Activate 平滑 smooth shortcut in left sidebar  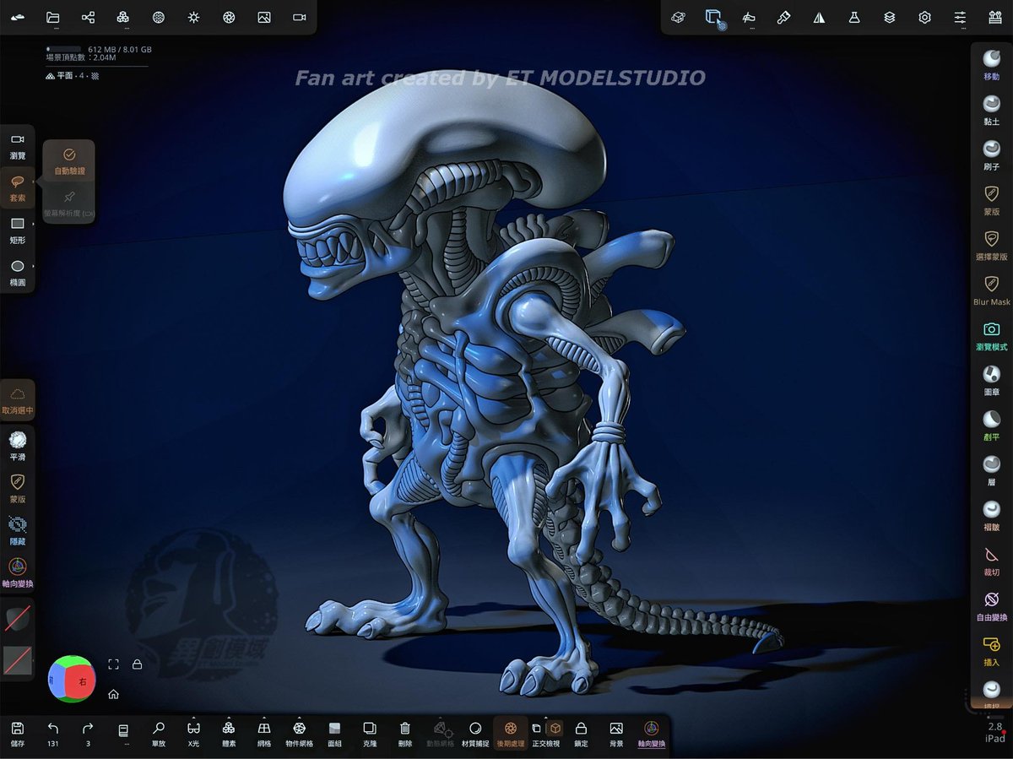pos(18,446)
